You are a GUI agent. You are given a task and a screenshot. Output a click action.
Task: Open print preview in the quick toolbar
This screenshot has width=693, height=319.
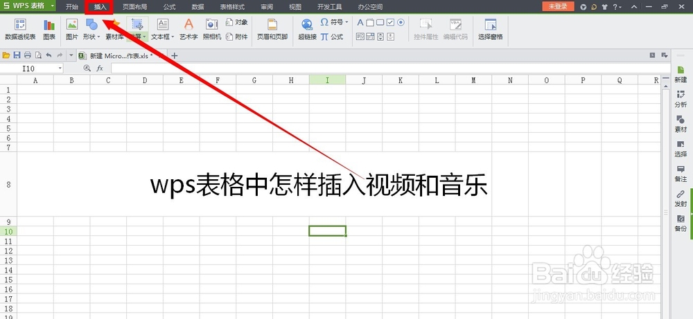coord(38,55)
